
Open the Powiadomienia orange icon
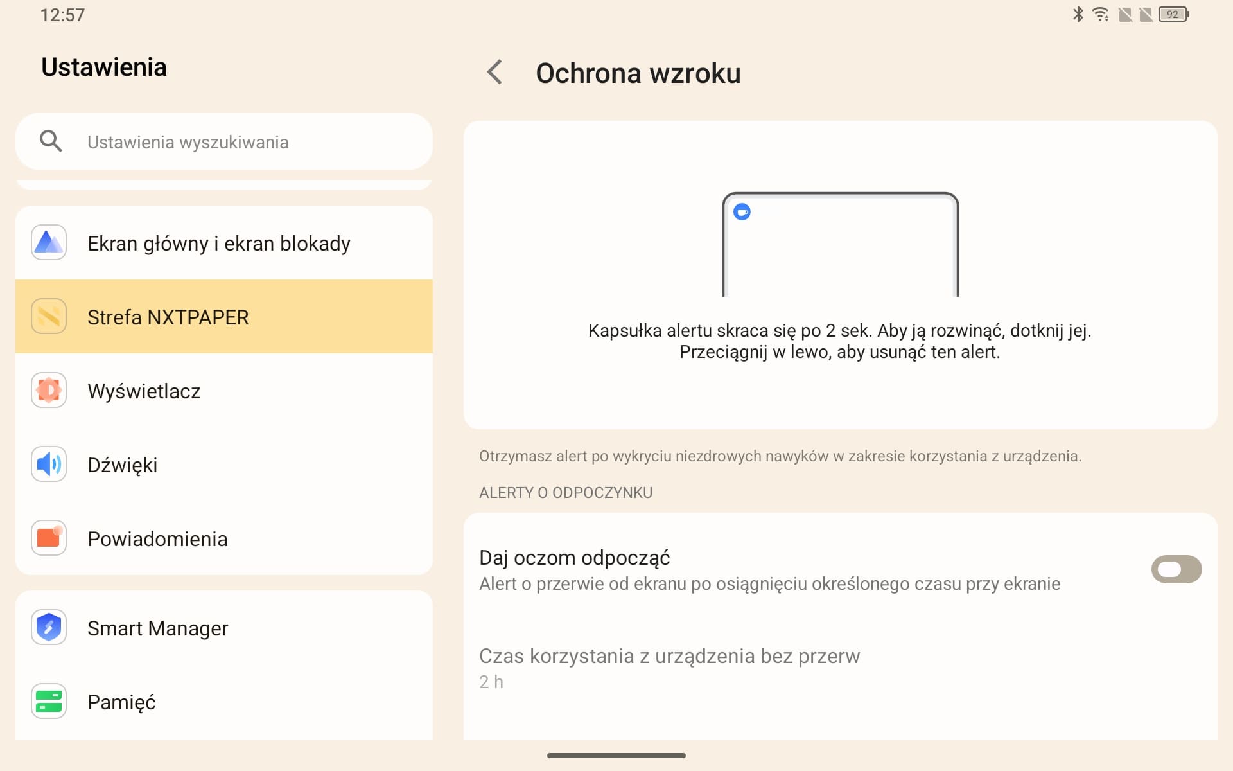[49, 538]
